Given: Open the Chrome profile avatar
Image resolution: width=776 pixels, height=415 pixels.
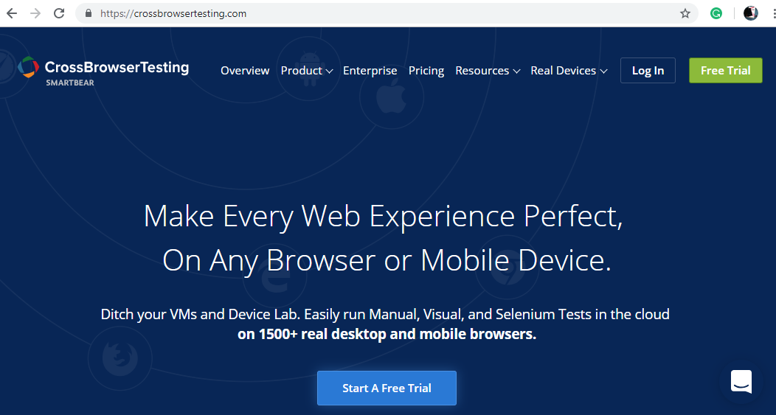Looking at the screenshot, I should [x=751, y=13].
